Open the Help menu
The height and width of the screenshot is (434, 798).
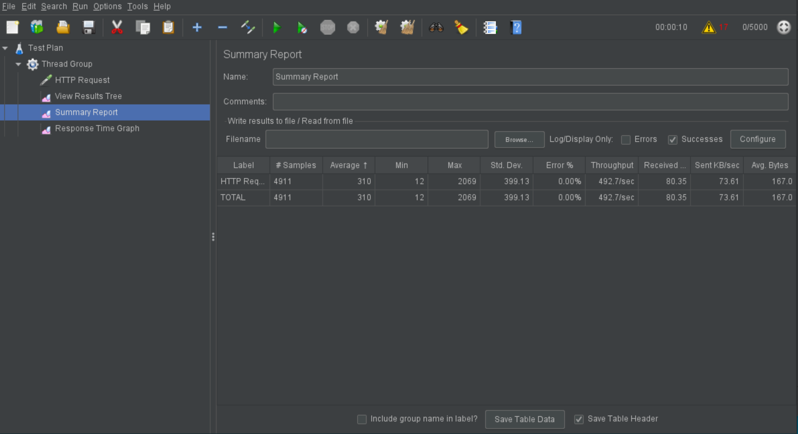[x=162, y=6]
